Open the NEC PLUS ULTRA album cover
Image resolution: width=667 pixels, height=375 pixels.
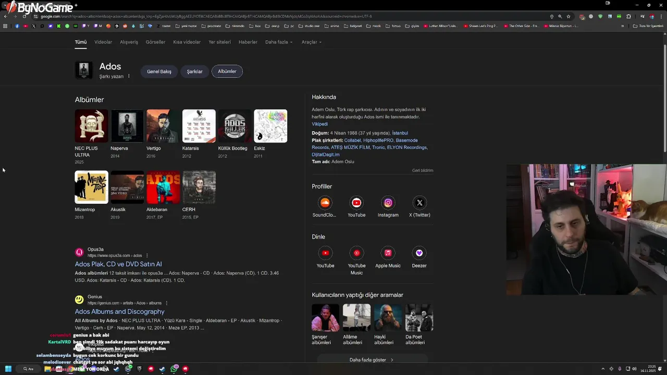tap(92, 126)
